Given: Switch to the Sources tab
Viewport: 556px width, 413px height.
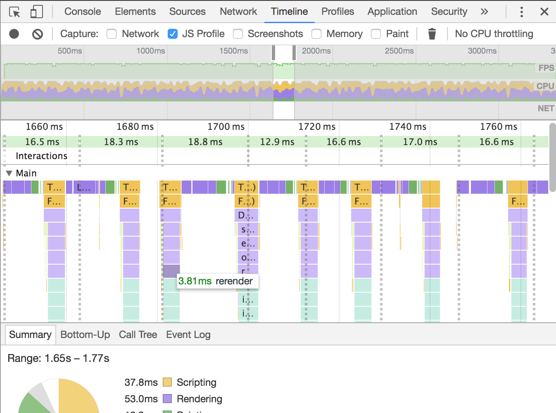Looking at the screenshot, I should [x=188, y=12].
